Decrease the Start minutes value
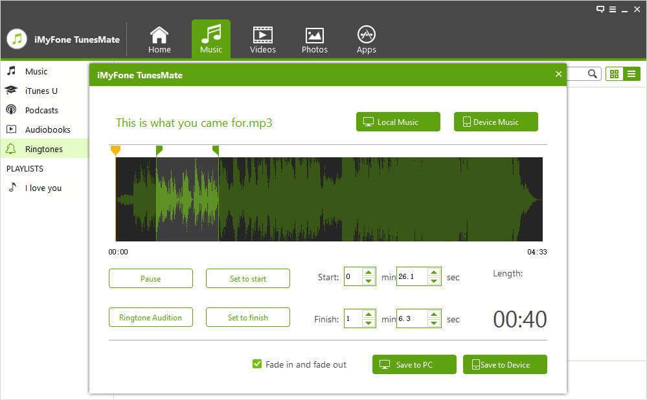This screenshot has height=400, width=647. pyautogui.click(x=369, y=282)
